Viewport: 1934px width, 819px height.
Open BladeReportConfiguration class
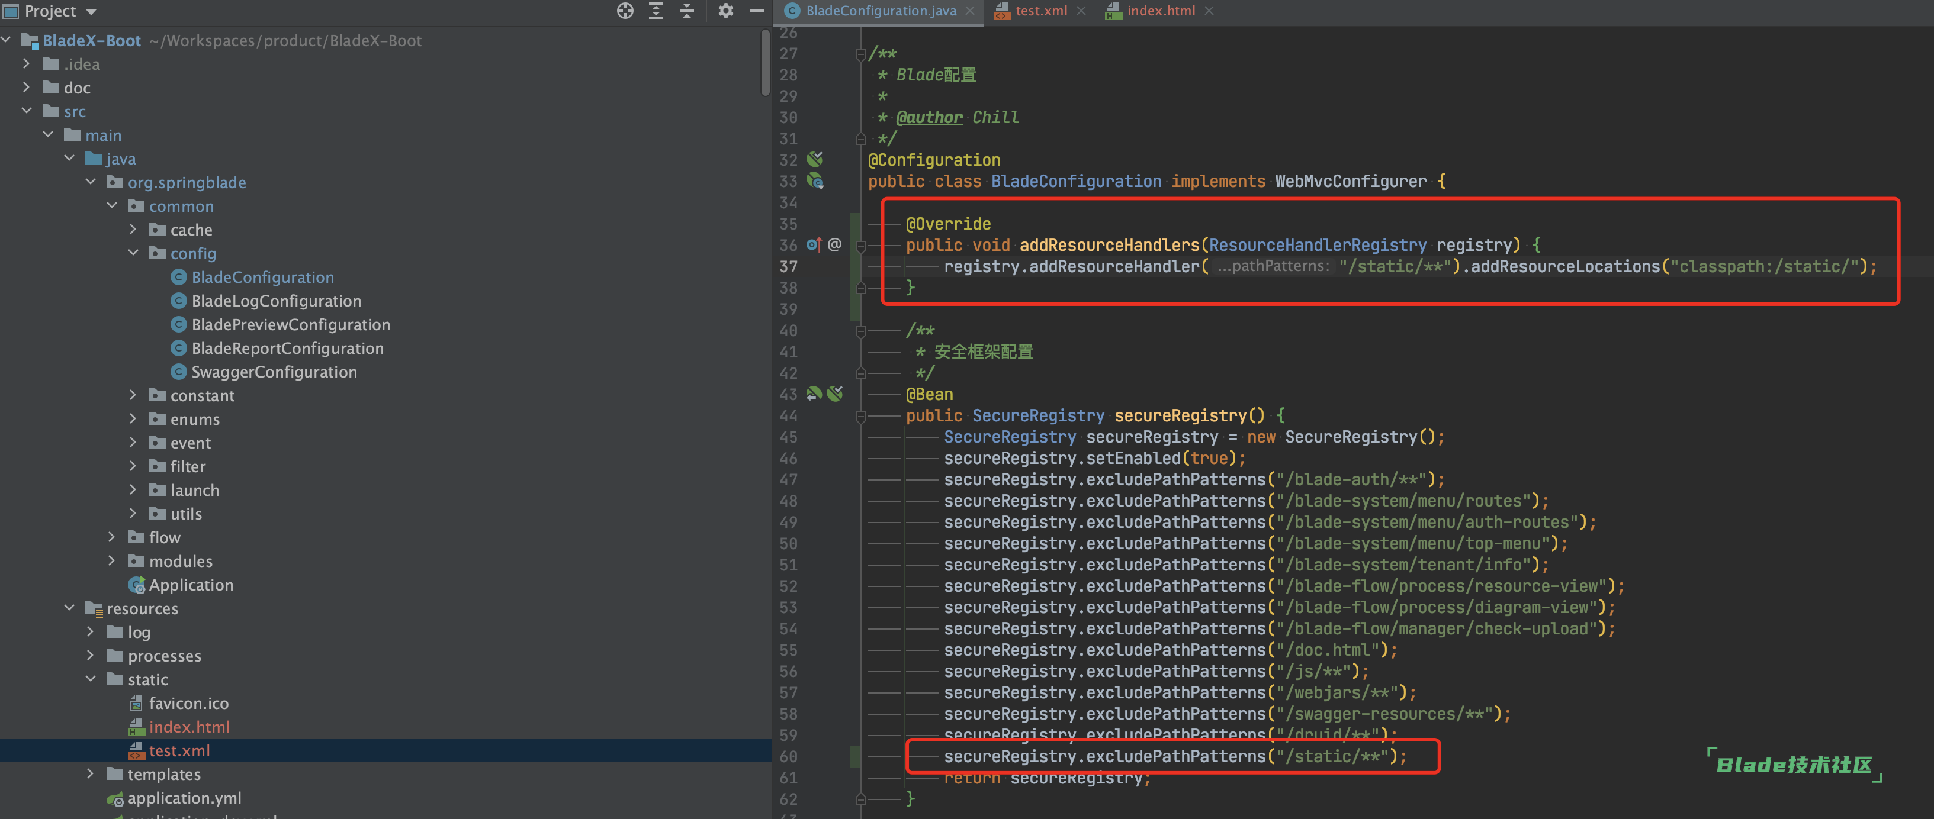pyautogui.click(x=287, y=348)
